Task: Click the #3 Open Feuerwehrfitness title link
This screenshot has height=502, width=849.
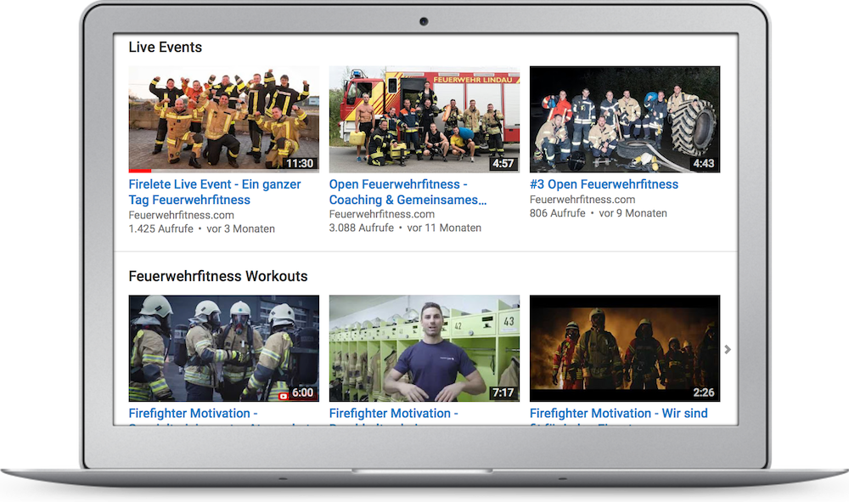Action: 604,184
